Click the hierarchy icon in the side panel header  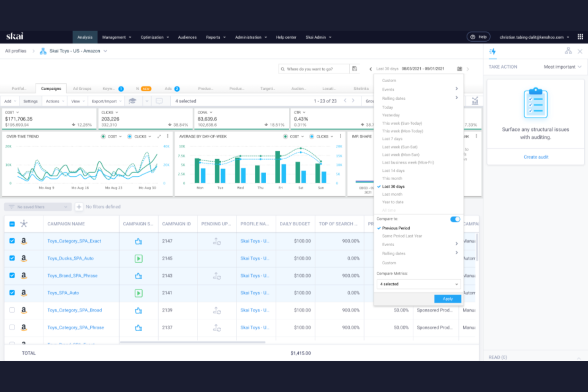(569, 51)
